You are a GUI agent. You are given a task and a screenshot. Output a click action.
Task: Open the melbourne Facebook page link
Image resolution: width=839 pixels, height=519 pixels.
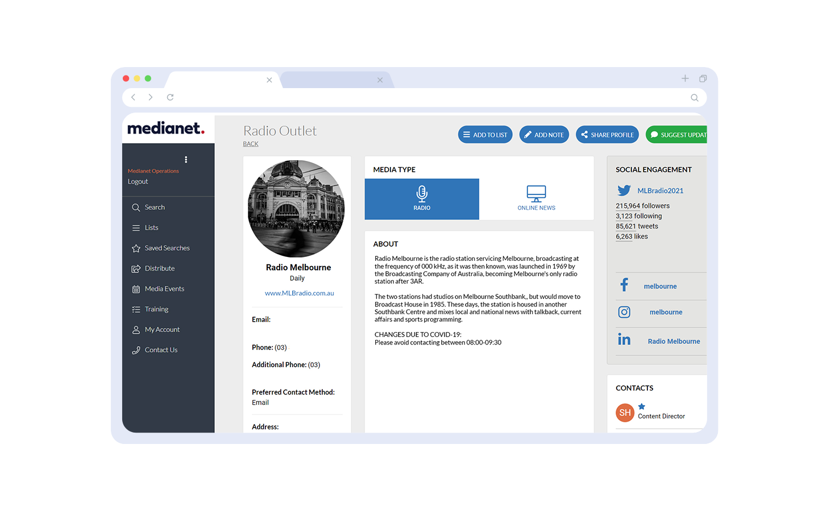661,287
